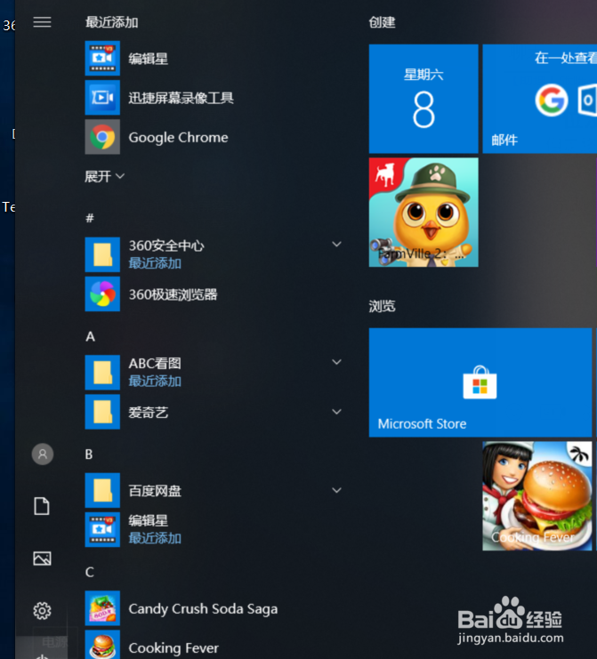Click the 360安全中心 folder icon
Viewport: 597px width, 659px height.
click(x=102, y=254)
